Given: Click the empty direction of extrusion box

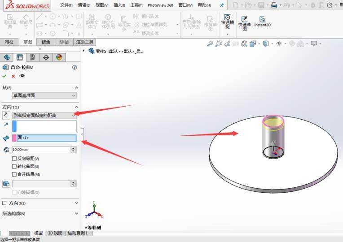Looking at the screenshot, I should point(47,126).
